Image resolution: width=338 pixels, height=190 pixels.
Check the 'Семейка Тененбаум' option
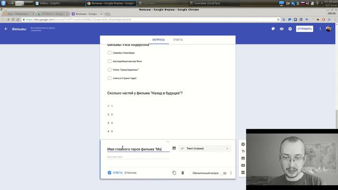109,53
